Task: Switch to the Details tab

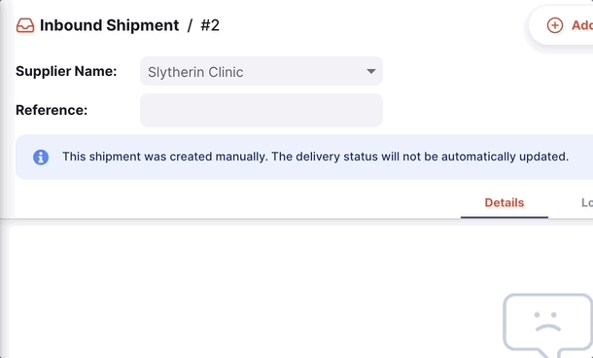Action: coord(505,203)
